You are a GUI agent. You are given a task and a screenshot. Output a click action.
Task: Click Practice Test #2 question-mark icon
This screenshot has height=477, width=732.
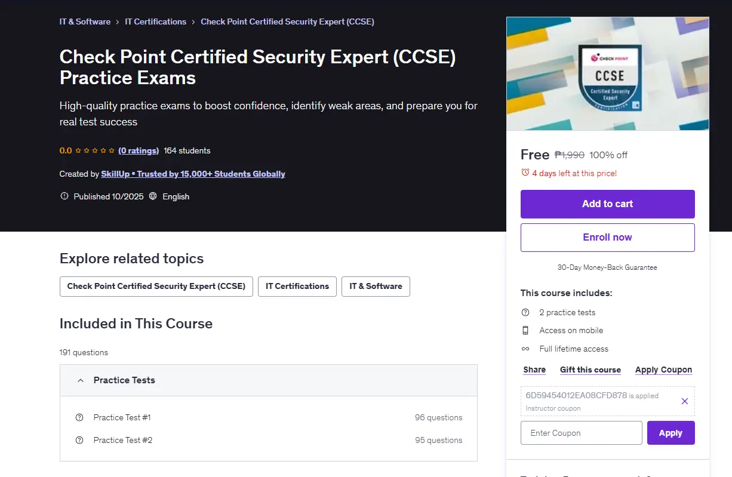79,440
